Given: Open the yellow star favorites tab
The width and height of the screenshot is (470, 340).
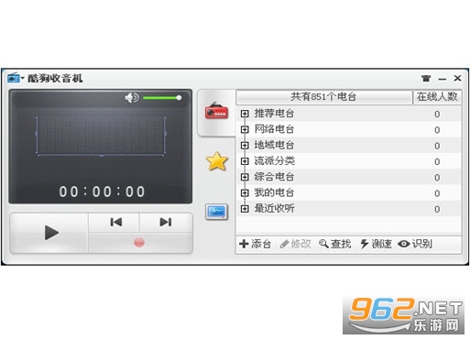Looking at the screenshot, I should pos(216,161).
